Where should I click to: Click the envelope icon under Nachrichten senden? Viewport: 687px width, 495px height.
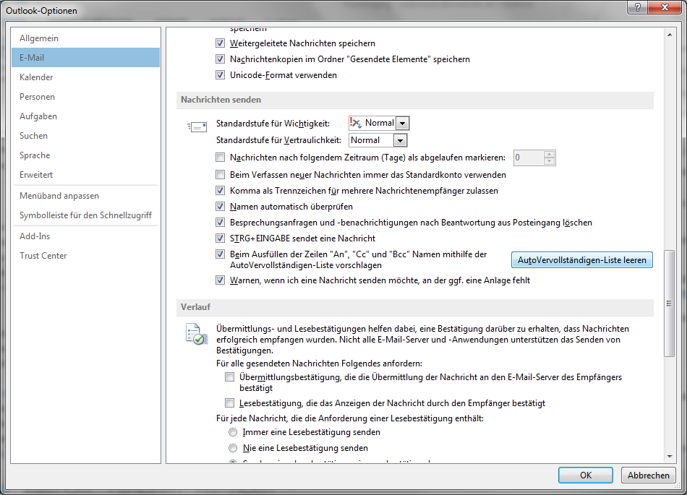[x=197, y=127]
